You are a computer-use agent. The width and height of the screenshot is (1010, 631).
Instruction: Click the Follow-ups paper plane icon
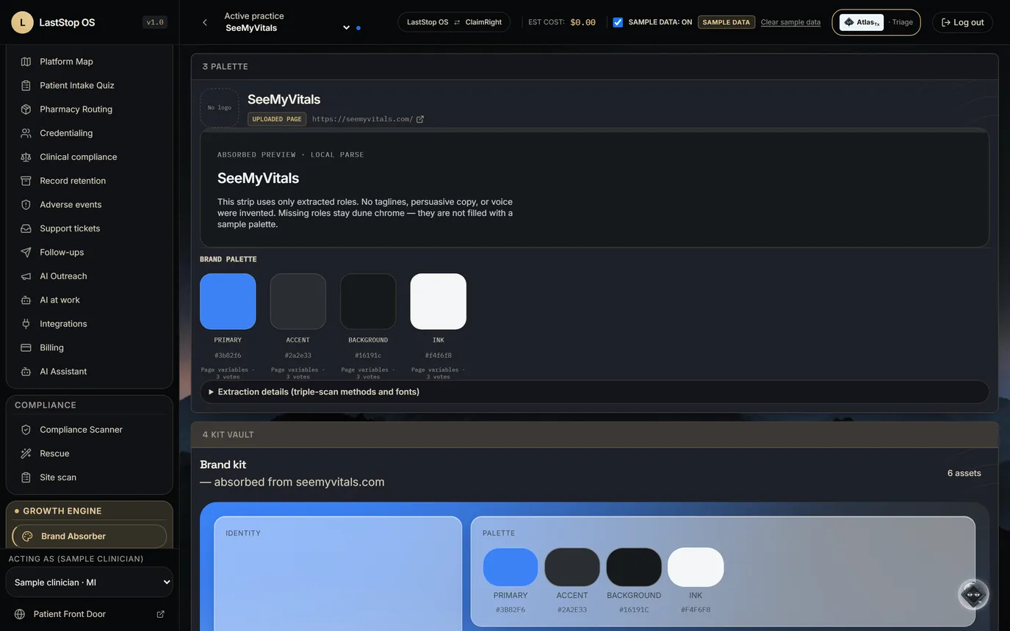(26, 253)
